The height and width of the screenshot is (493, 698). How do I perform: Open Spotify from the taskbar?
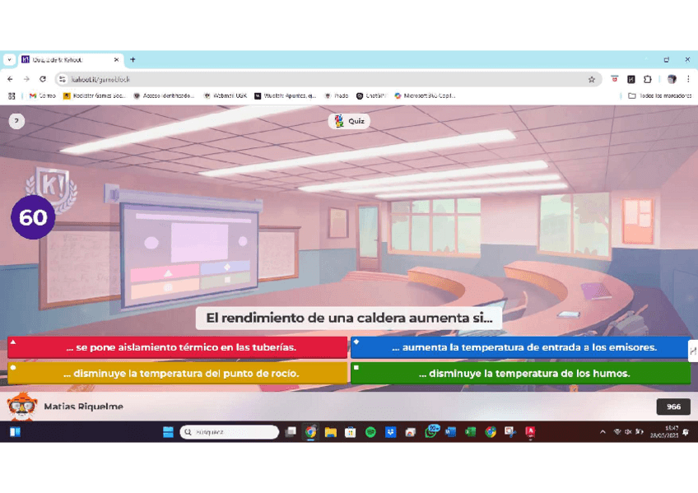(370, 432)
